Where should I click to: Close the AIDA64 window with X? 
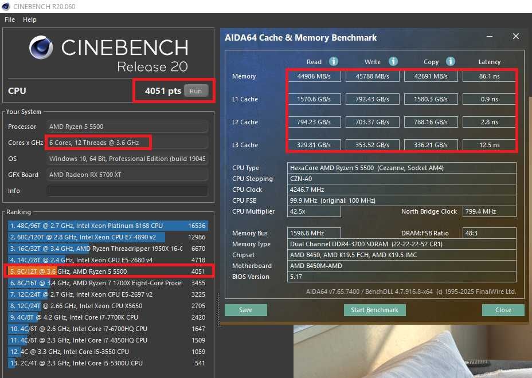(x=516, y=36)
